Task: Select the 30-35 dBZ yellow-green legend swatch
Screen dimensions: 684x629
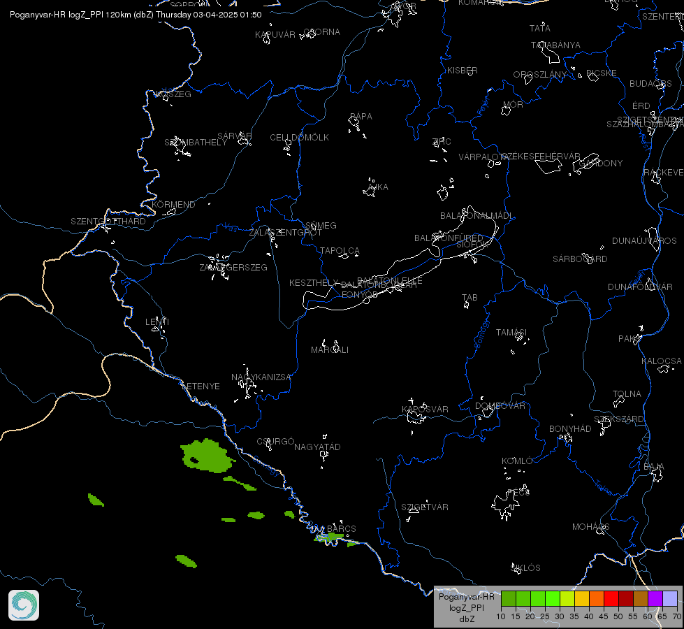Action: tap(567, 598)
